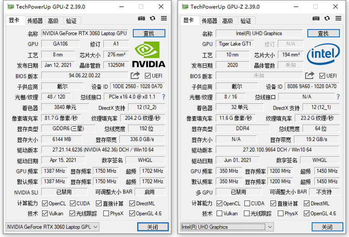Toggle 光线跟踪 checkbox in NVIDIA window
This screenshot has width=349, height=237.
(x=72, y=214)
